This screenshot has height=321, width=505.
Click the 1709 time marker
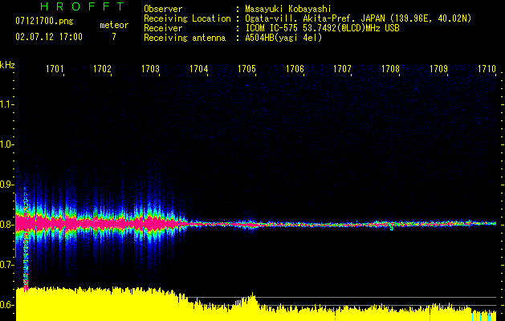click(438, 69)
